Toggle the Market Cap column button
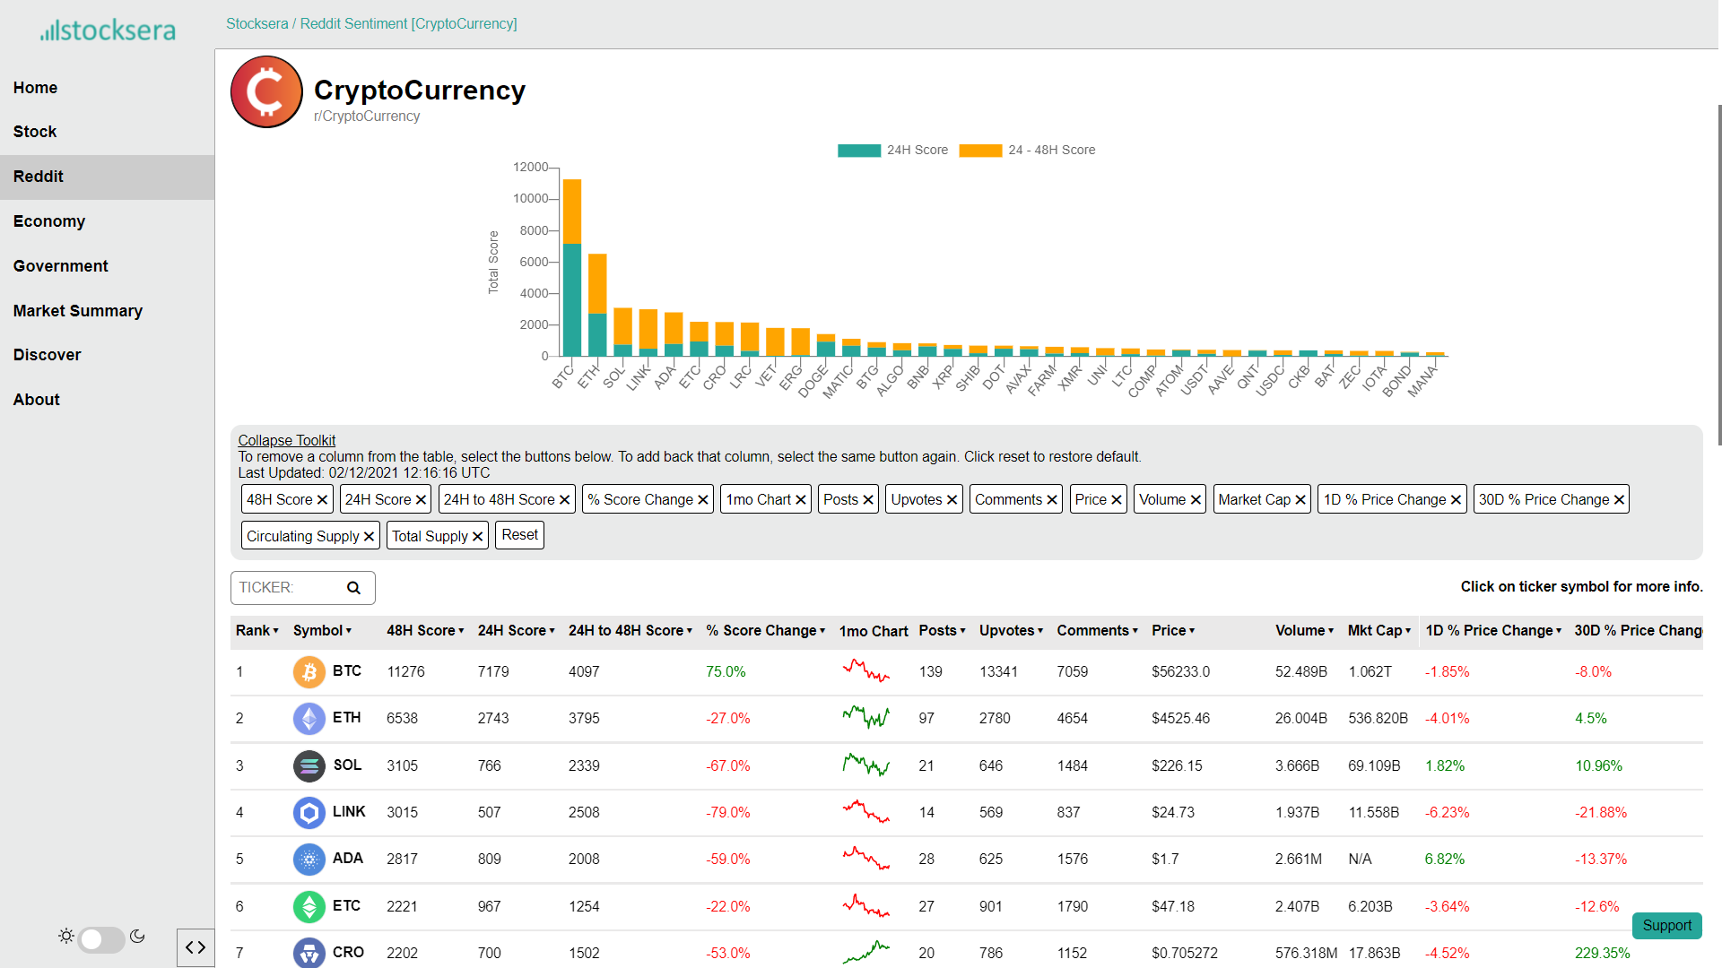The width and height of the screenshot is (1722, 968). [1261, 499]
